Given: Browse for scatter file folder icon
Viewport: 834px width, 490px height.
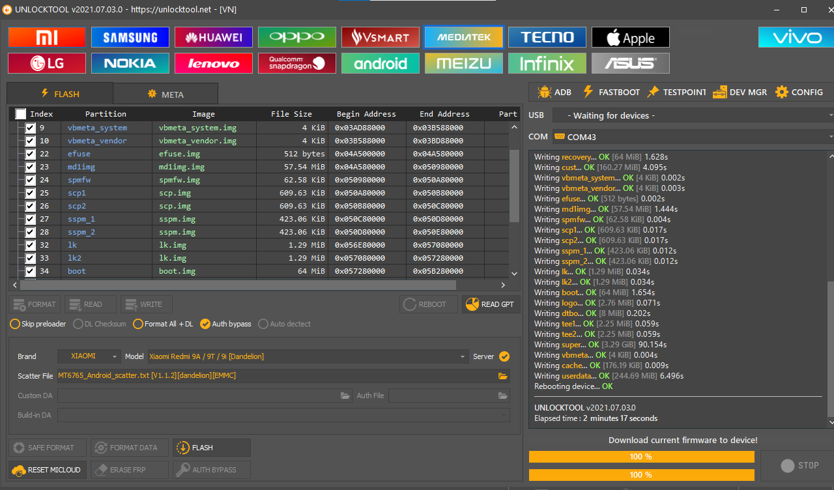Looking at the screenshot, I should [x=502, y=376].
